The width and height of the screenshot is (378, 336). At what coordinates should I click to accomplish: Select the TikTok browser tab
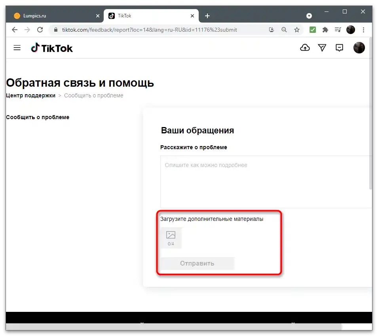(x=151, y=16)
